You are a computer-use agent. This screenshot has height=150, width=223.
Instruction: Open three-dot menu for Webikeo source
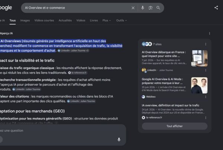pos(206,97)
